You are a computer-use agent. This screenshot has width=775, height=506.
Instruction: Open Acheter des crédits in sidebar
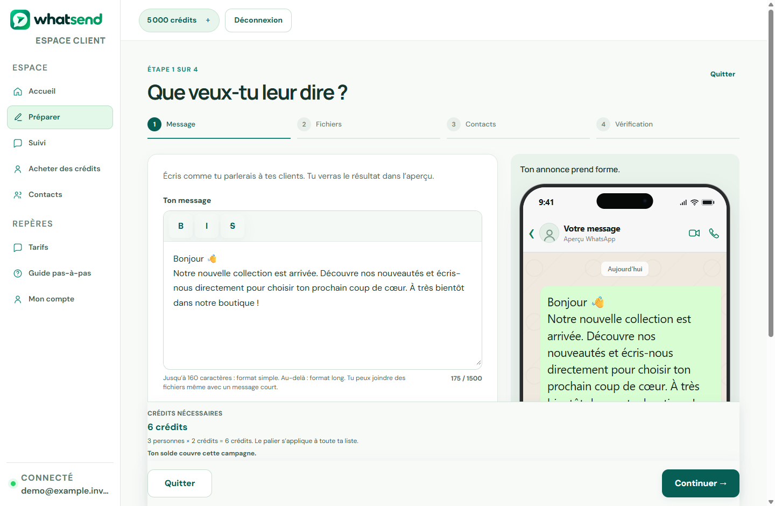[60, 169]
